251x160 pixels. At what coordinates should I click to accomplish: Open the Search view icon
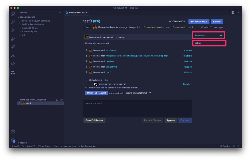click(13, 22)
